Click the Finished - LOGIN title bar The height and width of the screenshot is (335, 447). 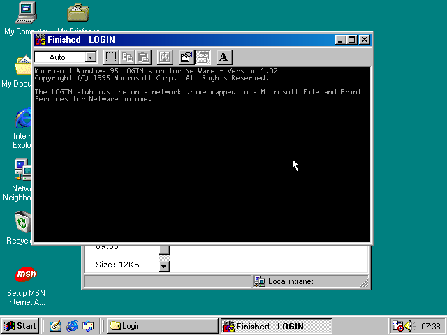pos(203,40)
